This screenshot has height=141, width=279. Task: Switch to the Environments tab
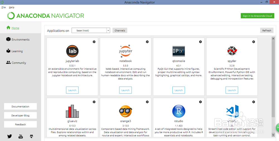point(20,39)
